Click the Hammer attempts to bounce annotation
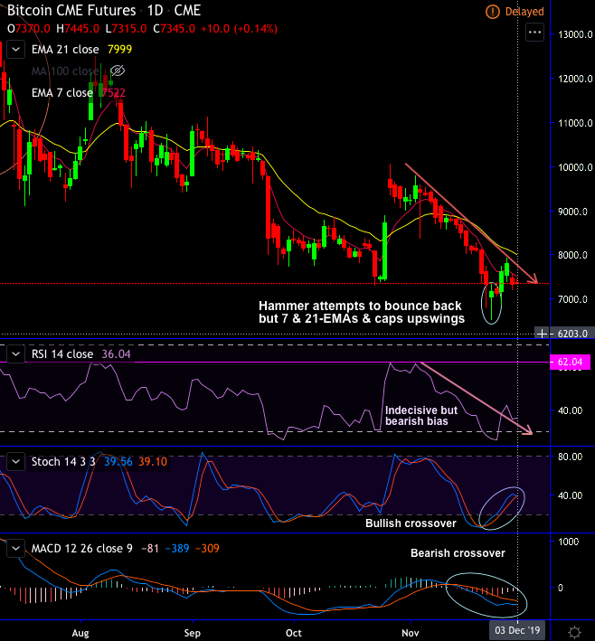The image size is (595, 641). click(x=362, y=312)
